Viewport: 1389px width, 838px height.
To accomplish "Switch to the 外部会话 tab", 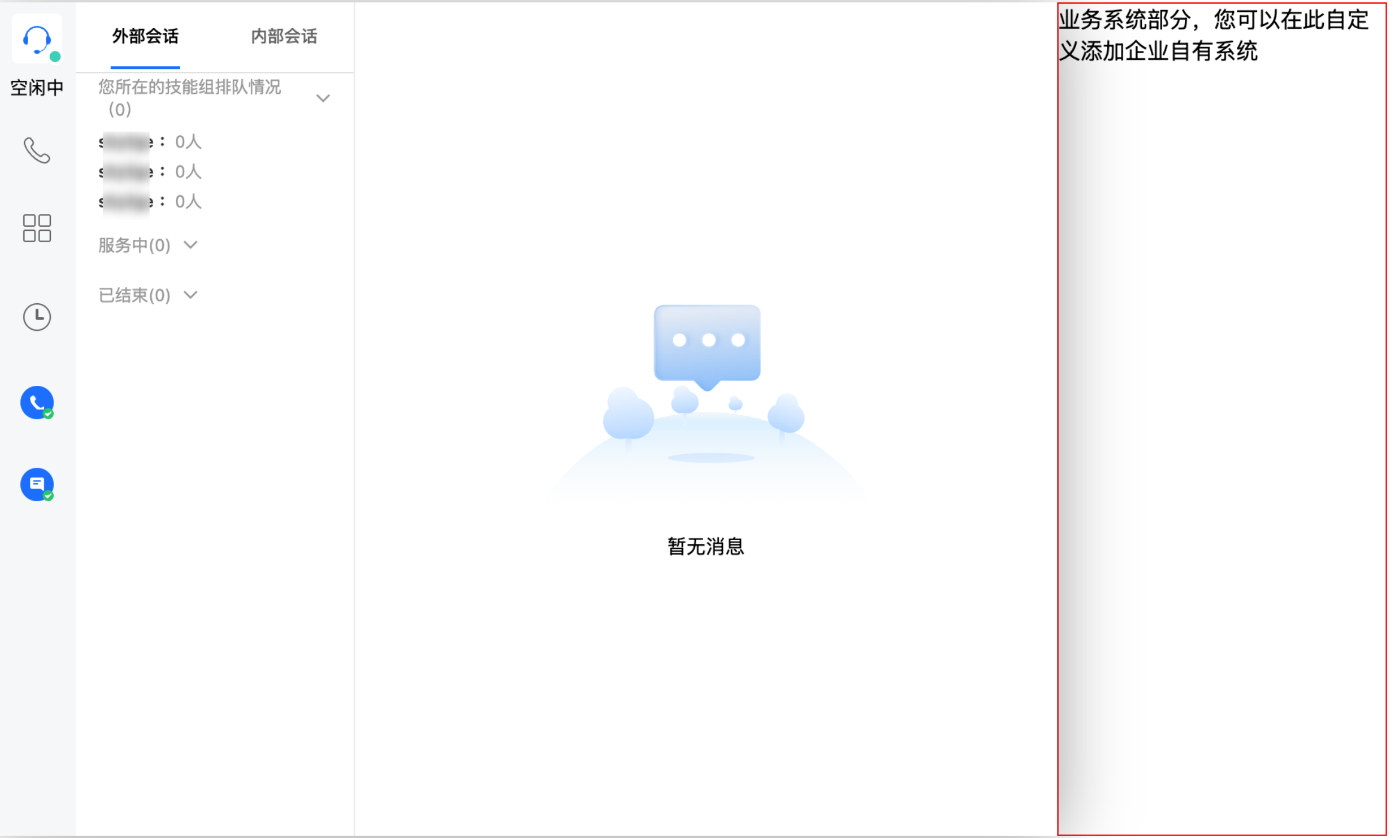I will (145, 36).
